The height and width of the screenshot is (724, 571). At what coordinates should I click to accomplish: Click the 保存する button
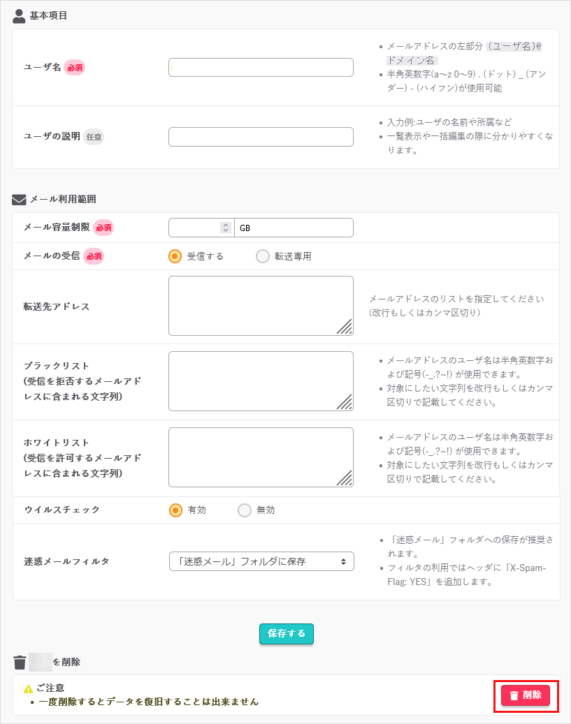point(286,633)
